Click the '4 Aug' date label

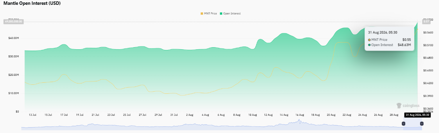click(205, 114)
